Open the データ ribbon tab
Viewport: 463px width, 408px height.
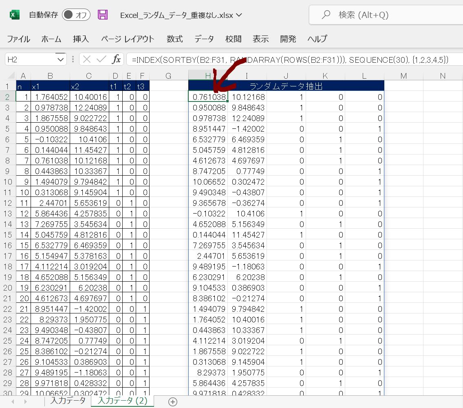[x=204, y=39]
